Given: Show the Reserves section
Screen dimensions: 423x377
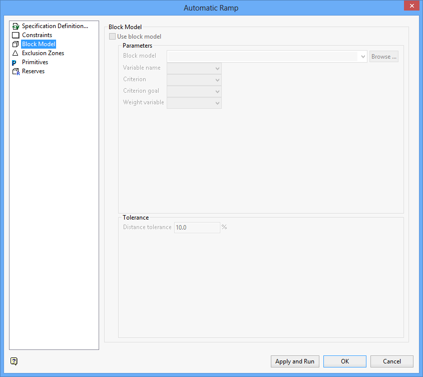Looking at the screenshot, I should coord(33,71).
